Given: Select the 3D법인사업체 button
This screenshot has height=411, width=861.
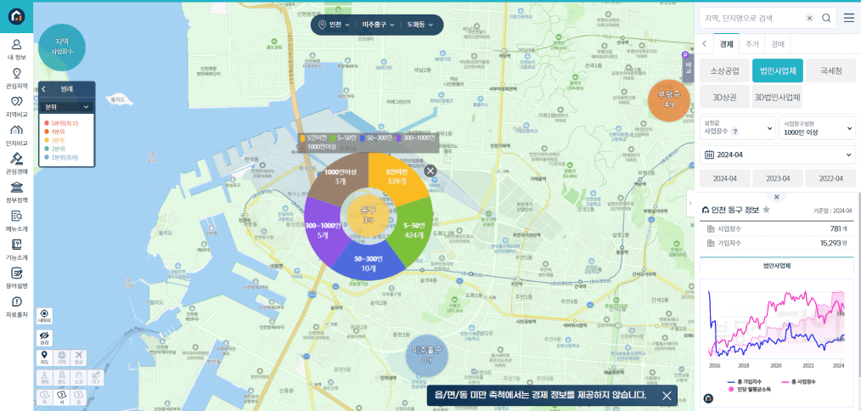Looking at the screenshot, I should (778, 97).
